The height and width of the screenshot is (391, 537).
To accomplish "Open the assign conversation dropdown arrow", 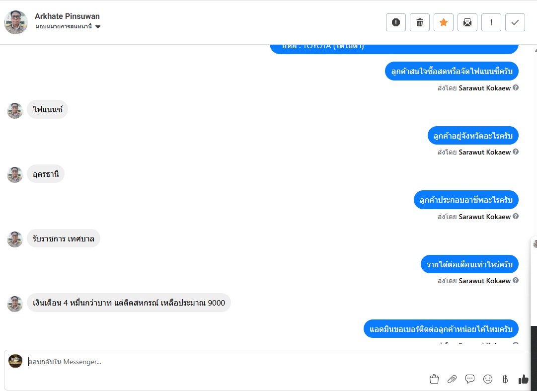I will click(x=98, y=27).
